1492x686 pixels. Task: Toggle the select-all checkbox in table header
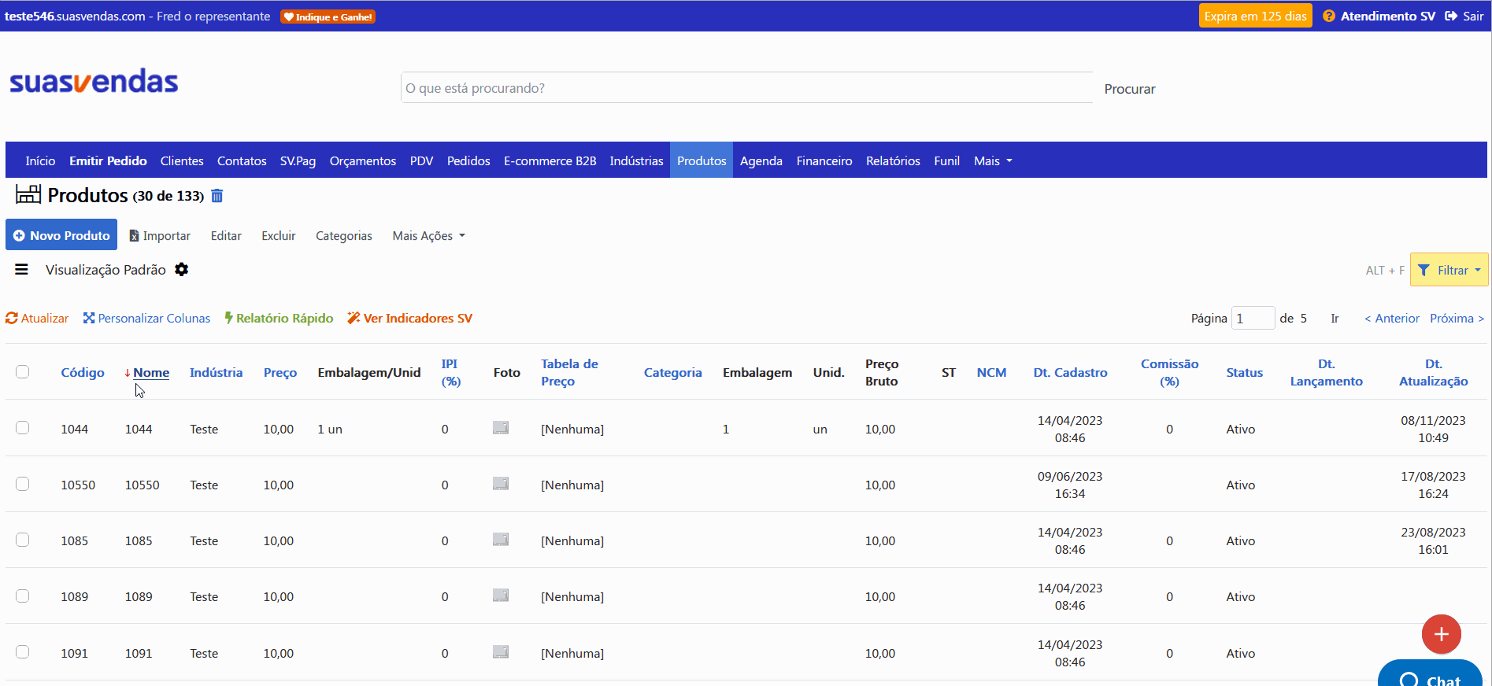[23, 371]
